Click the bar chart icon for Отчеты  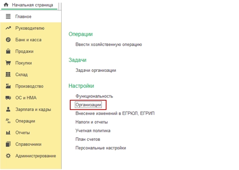(x=8, y=133)
